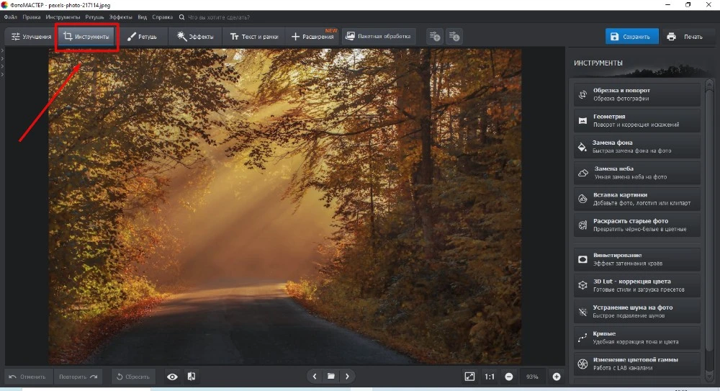Open the 3D LUT color correction
The height and width of the screenshot is (391, 720).
pyautogui.click(x=636, y=285)
